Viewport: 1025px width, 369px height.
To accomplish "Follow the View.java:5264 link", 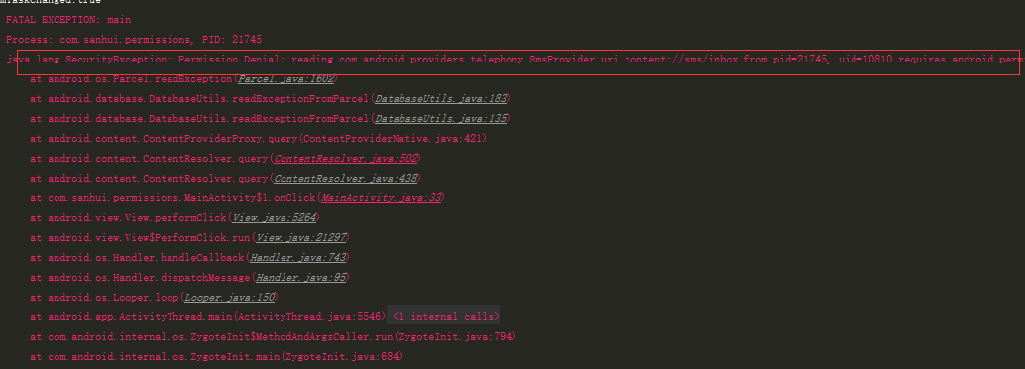I will (274, 218).
